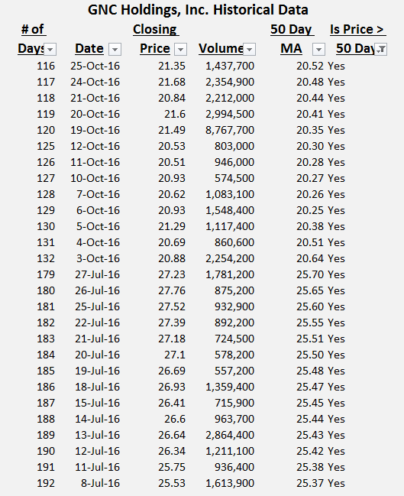The height and width of the screenshot is (496, 404).
Task: Open the active filter icon on Is Price column
Action: point(381,50)
